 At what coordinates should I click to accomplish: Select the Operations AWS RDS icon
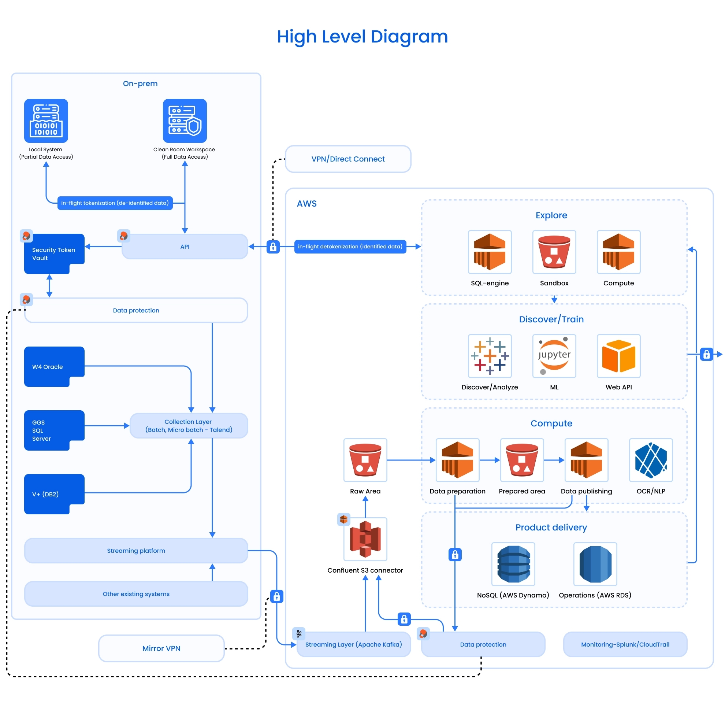click(x=595, y=564)
